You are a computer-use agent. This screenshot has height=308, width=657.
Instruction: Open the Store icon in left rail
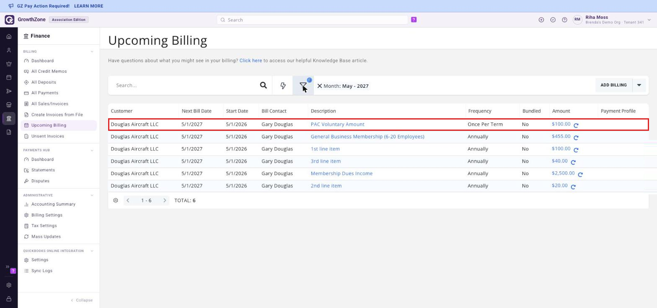coord(9,105)
